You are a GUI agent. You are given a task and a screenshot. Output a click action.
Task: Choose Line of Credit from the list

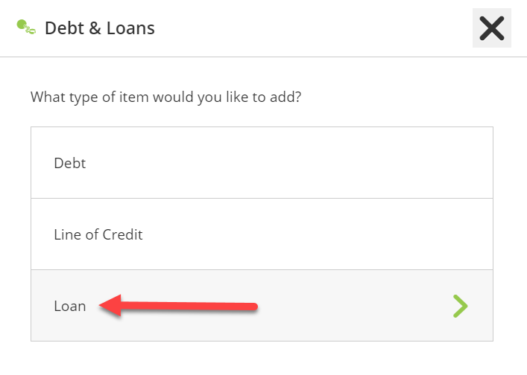(262, 234)
